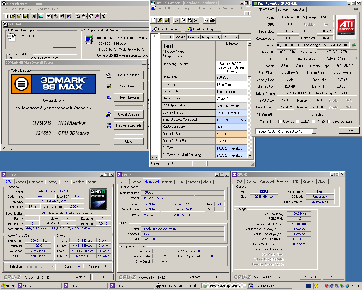Click the result browser magnifier icon in 3DMark toolbar
Screen dimensions: 362x290
point(41,16)
